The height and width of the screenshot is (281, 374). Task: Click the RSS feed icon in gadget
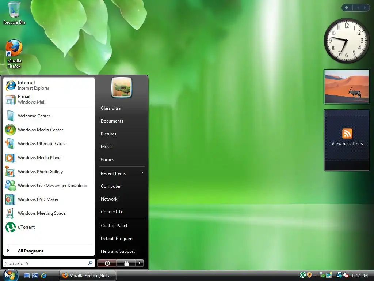coord(347,134)
